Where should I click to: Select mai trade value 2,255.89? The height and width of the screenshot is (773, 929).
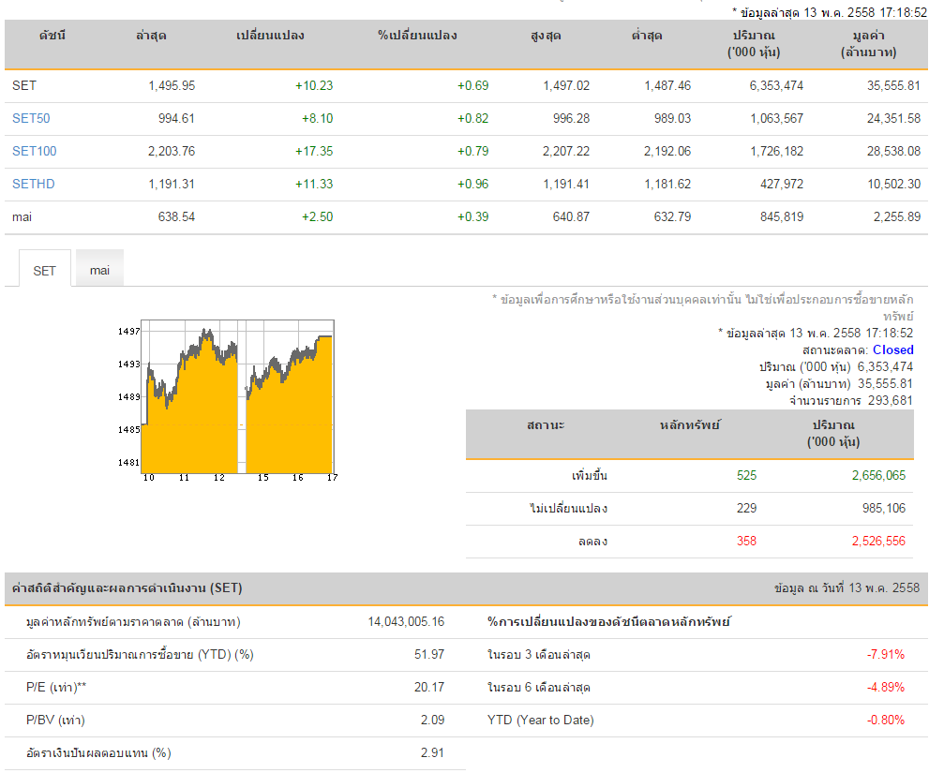click(x=897, y=216)
